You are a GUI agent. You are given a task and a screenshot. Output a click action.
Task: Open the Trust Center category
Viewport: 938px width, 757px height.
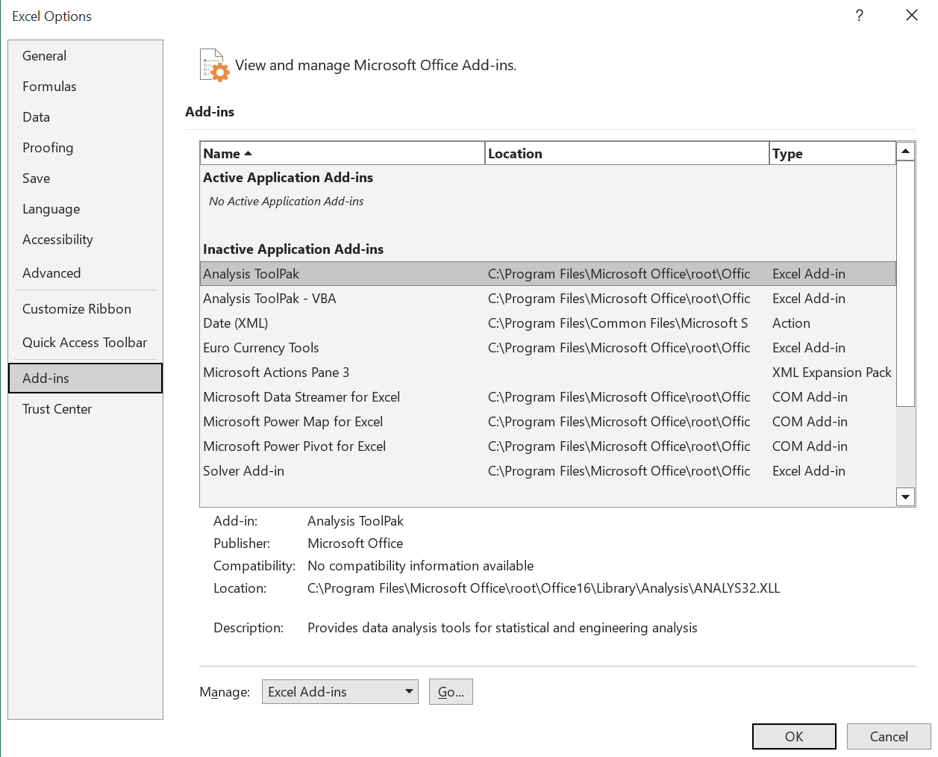click(85, 409)
